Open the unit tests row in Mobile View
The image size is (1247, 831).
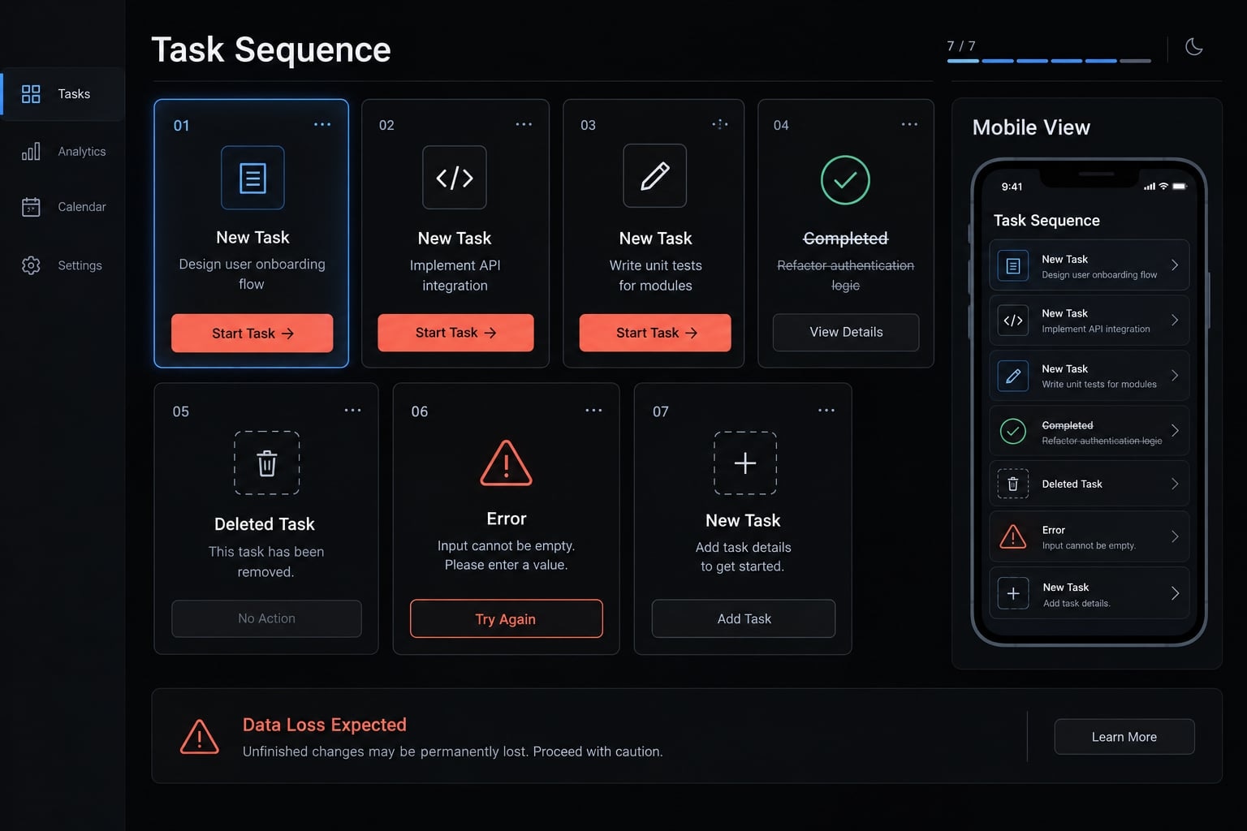(x=1090, y=376)
